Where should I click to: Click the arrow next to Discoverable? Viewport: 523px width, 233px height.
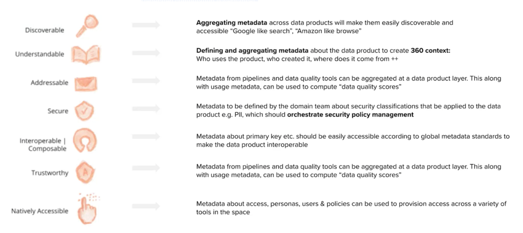(x=146, y=25)
